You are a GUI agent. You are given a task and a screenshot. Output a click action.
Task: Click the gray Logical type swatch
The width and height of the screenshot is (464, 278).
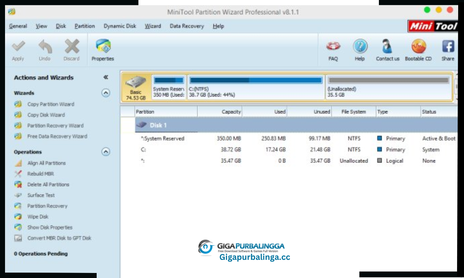380,161
